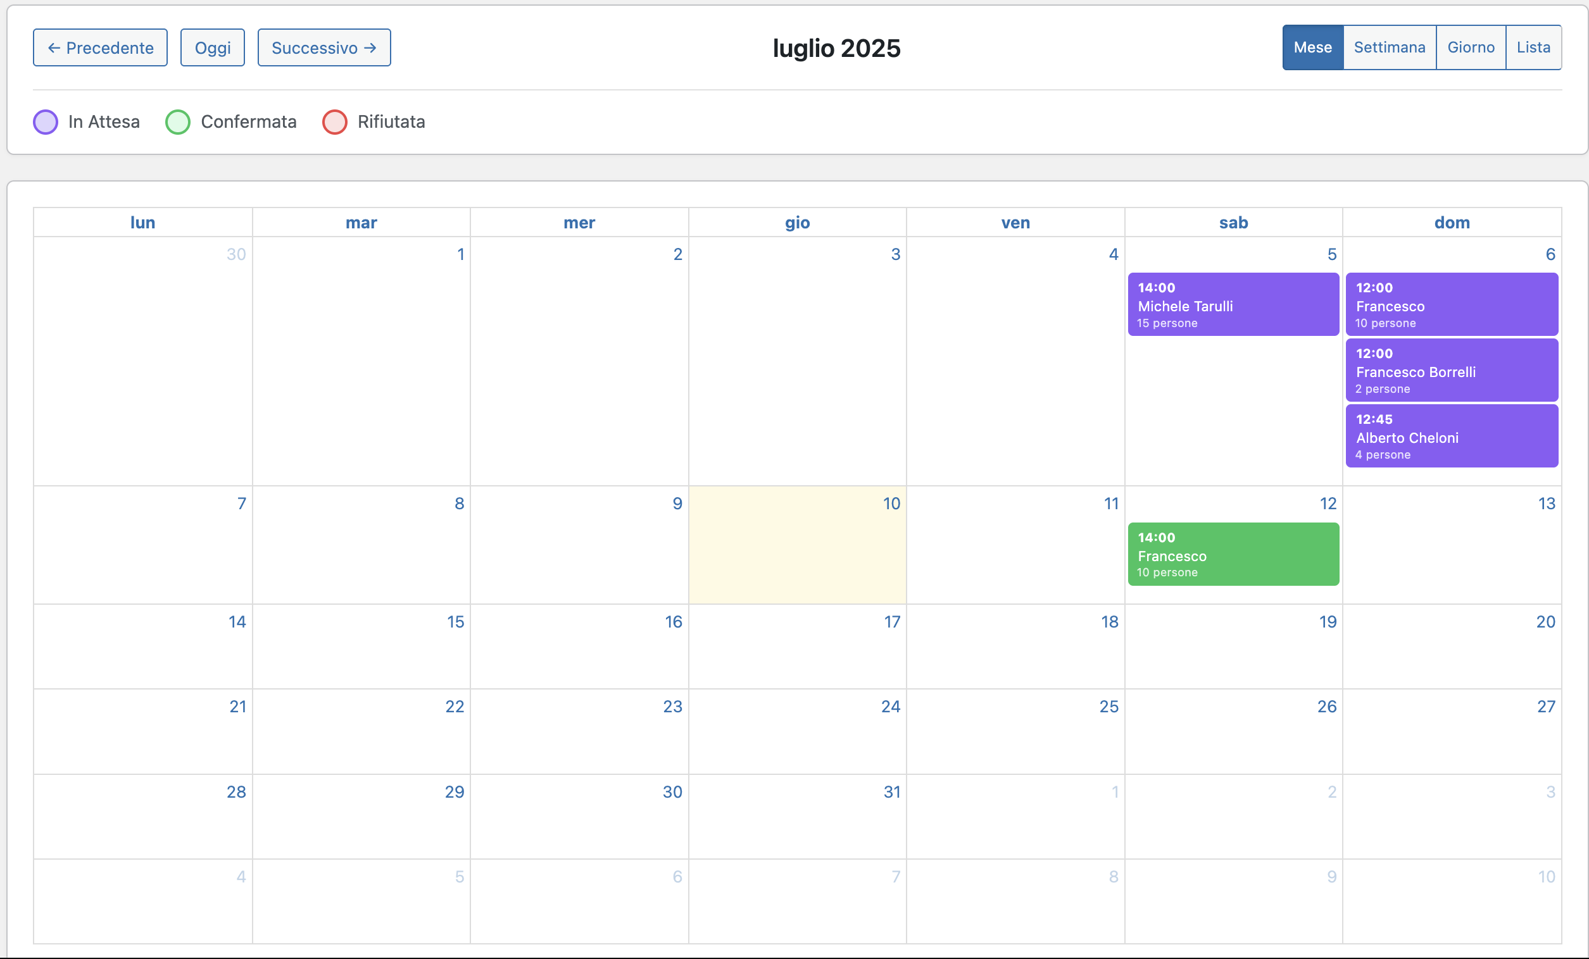Select the Mese view tab
The width and height of the screenshot is (1589, 959).
coord(1312,47)
